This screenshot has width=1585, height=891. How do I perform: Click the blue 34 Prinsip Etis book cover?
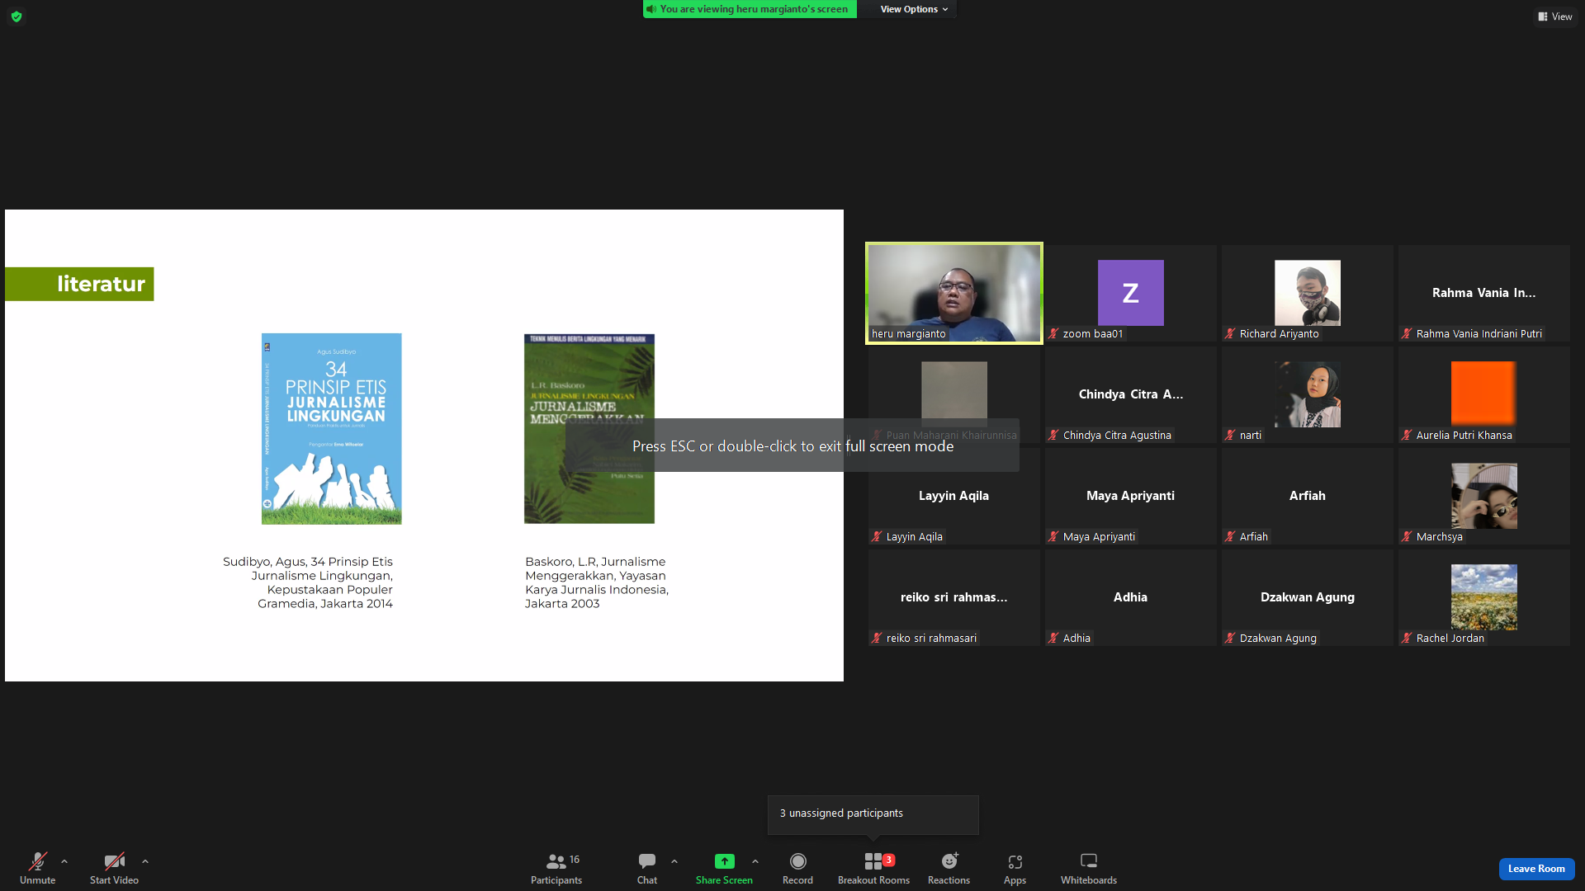pyautogui.click(x=331, y=429)
